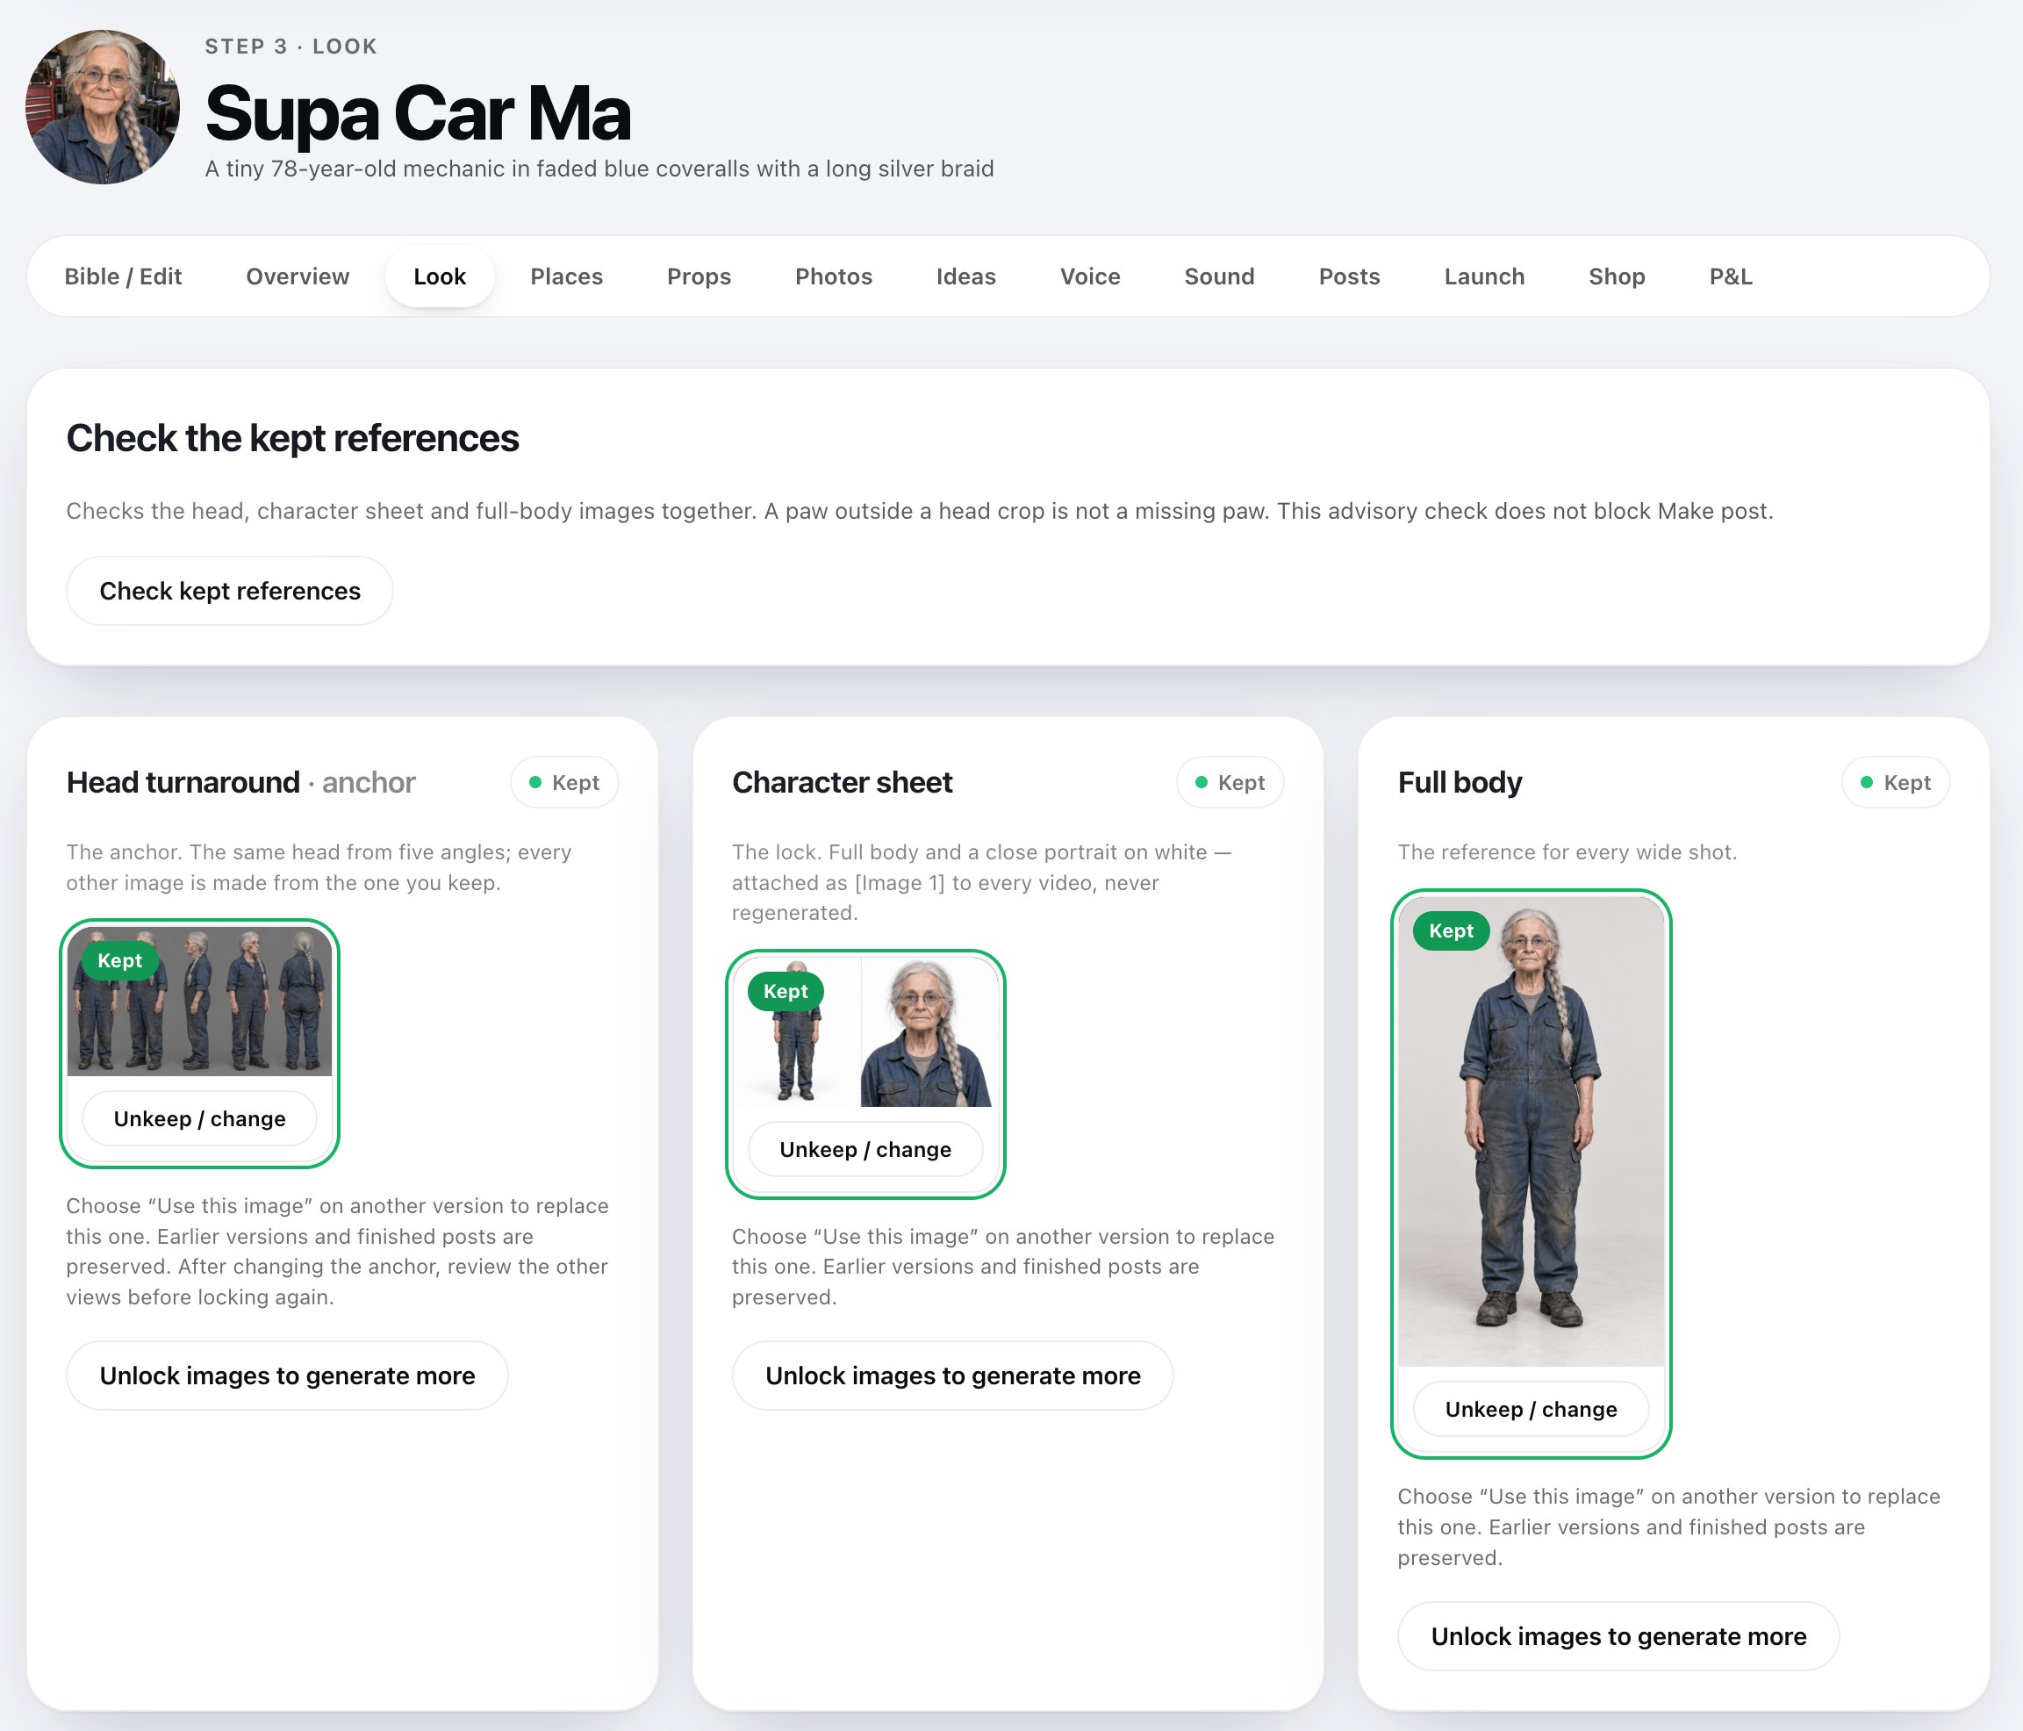Switch to the Posts tab
This screenshot has height=1731, width=2023.
click(1349, 277)
